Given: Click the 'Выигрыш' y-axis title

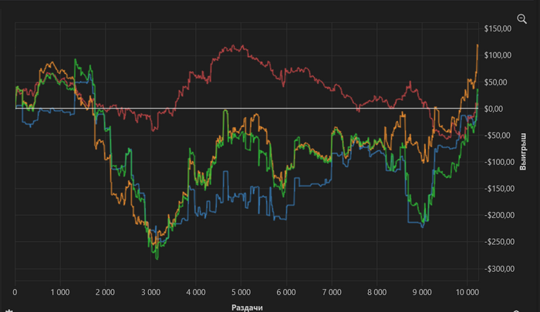Looking at the screenshot, I should pos(523,151).
